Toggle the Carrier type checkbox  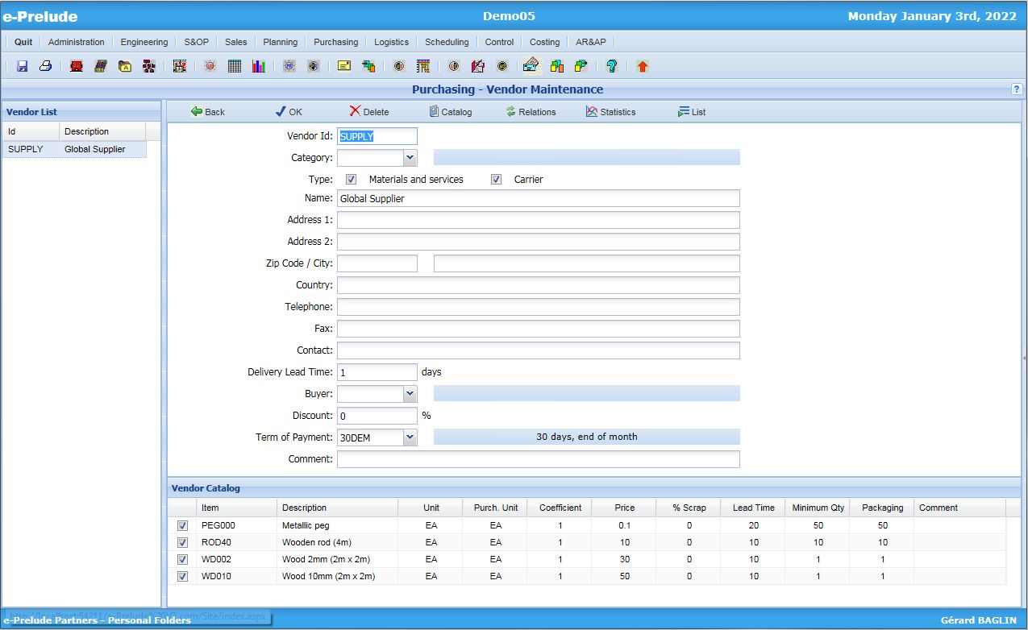(x=497, y=180)
